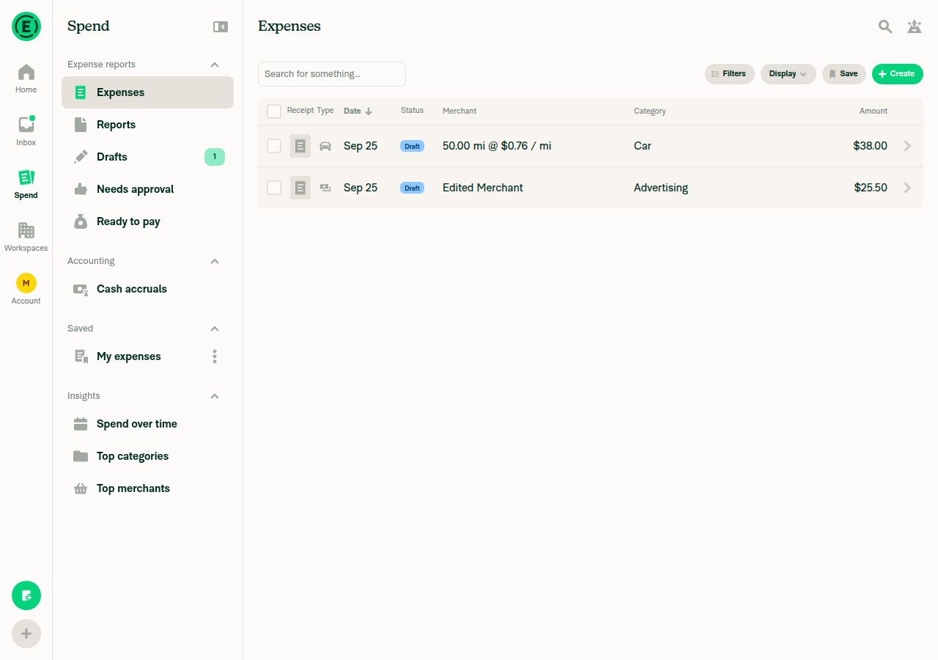
Task: Open Cash accruals in Accounting
Action: [147, 289]
